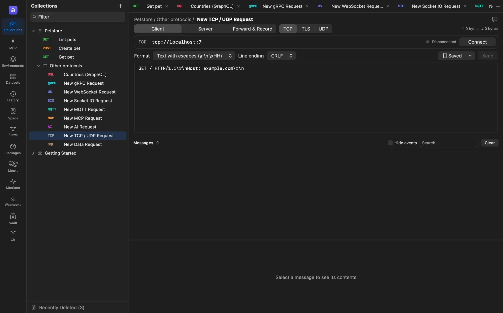Add a new collection with plus icon
The width and height of the screenshot is (503, 313).
coord(120,6)
